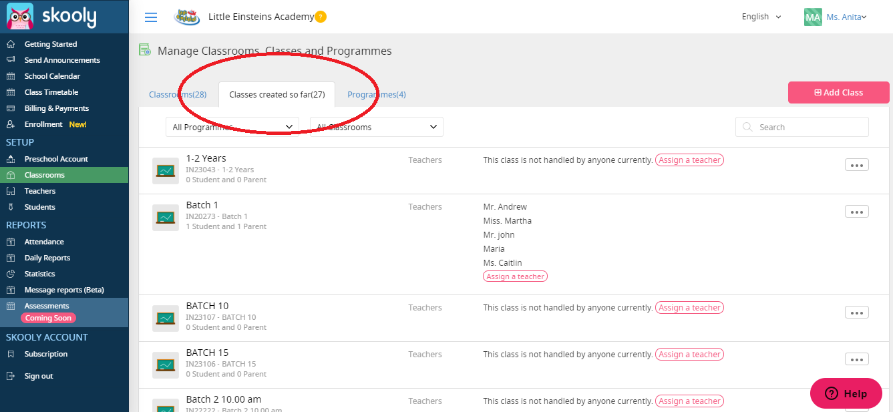Open the more options menu for 1-2 Years

click(x=857, y=165)
